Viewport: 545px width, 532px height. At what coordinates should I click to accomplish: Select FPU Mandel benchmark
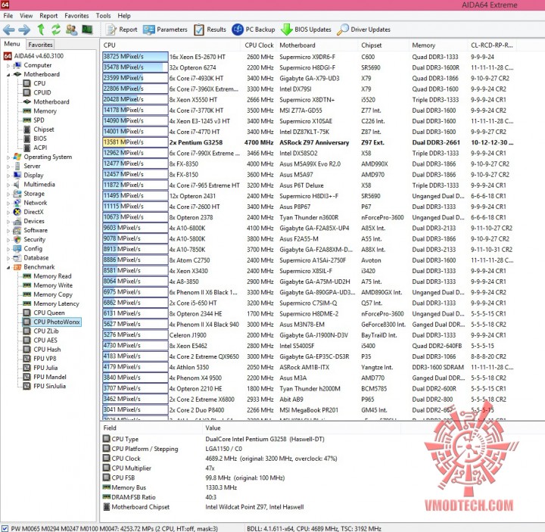pos(45,377)
